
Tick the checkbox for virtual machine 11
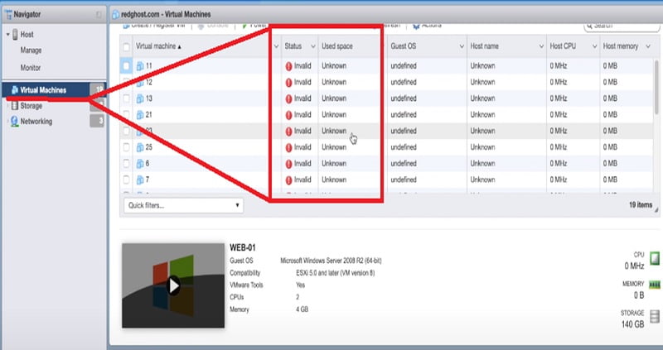[x=127, y=66]
